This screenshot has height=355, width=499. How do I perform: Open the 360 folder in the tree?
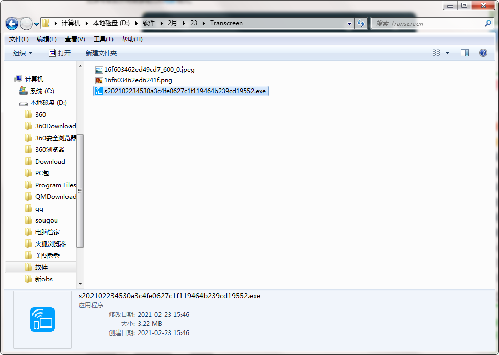coord(40,114)
